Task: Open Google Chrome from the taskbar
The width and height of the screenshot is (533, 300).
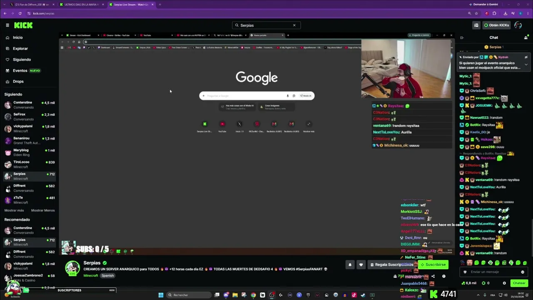Action: point(253,295)
